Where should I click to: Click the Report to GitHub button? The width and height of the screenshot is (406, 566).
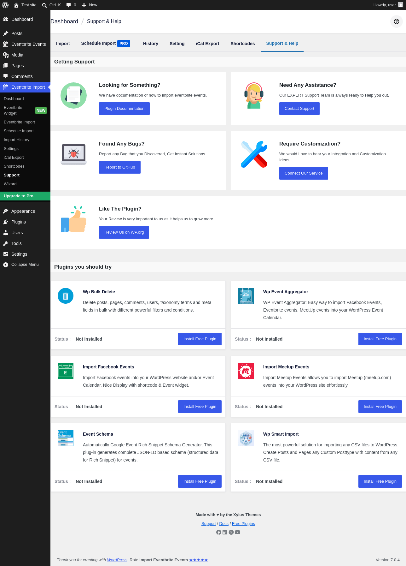120,167
